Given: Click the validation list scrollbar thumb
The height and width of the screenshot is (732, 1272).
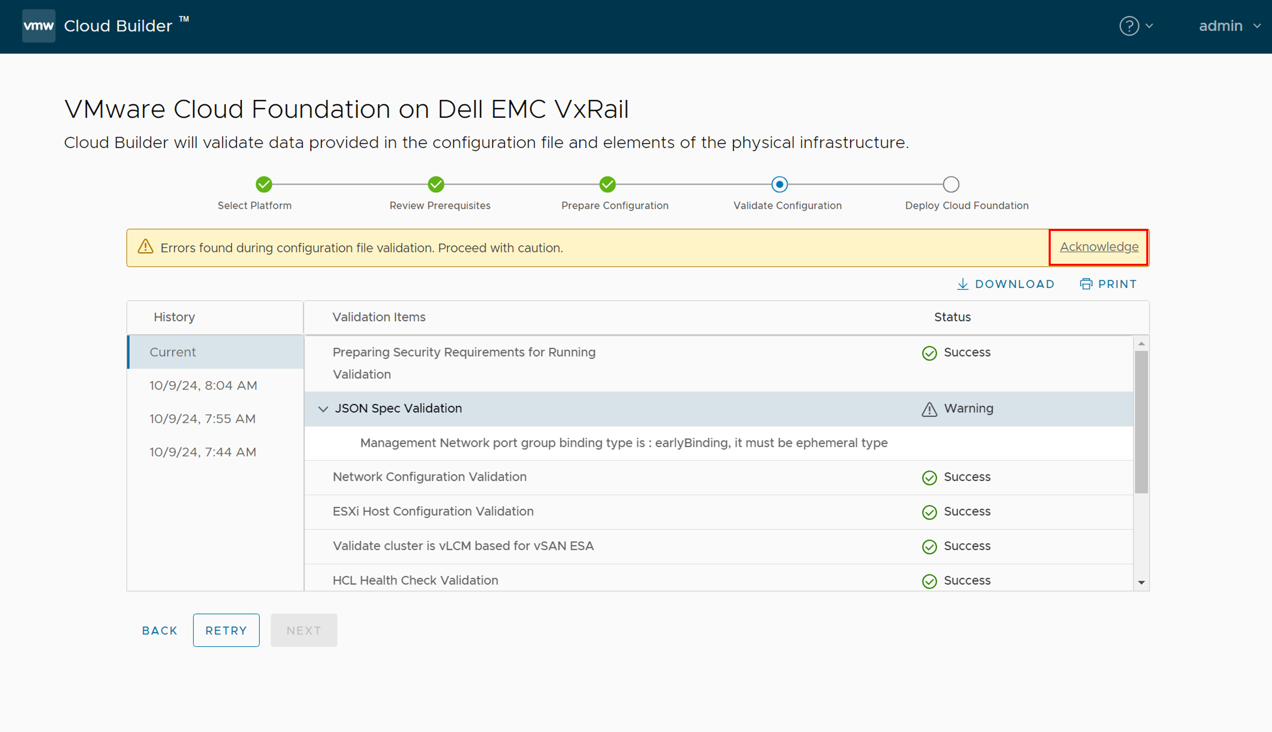Looking at the screenshot, I should 1141,422.
